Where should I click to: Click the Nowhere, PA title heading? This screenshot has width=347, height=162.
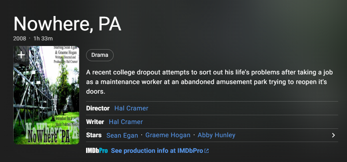(x=67, y=24)
